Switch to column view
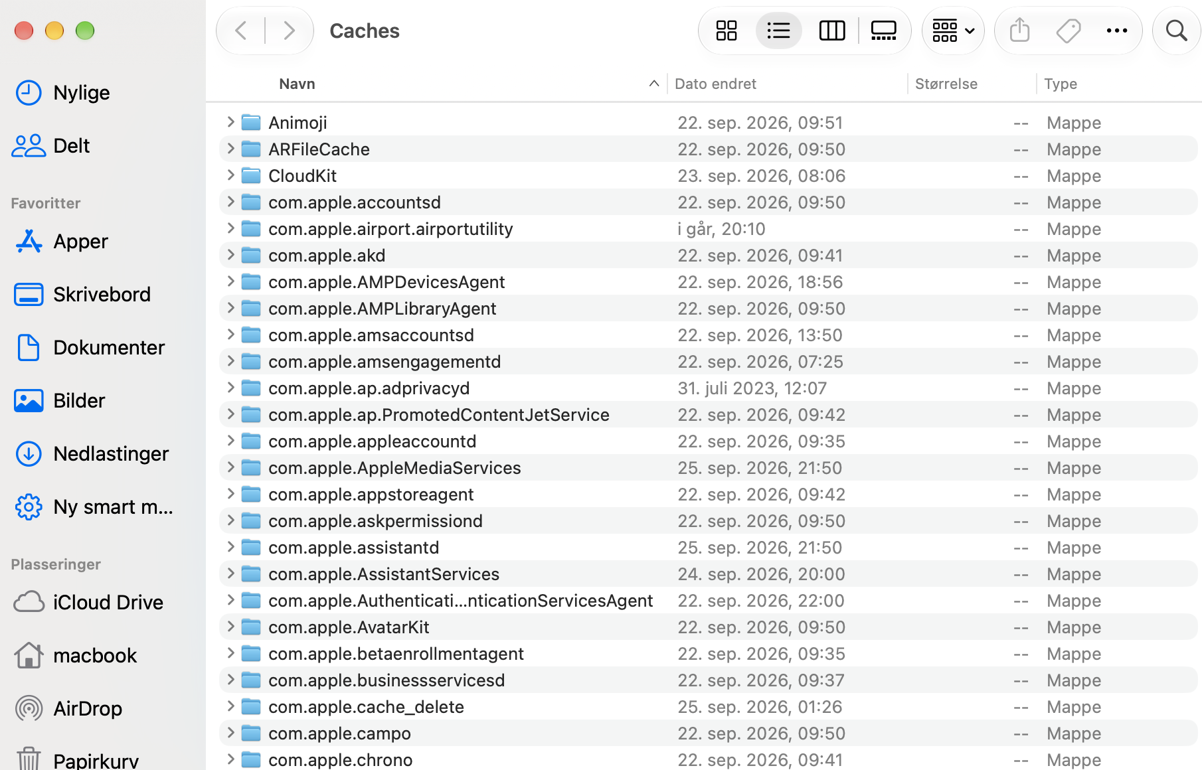Screen dimensions: 1202x770 tap(832, 31)
